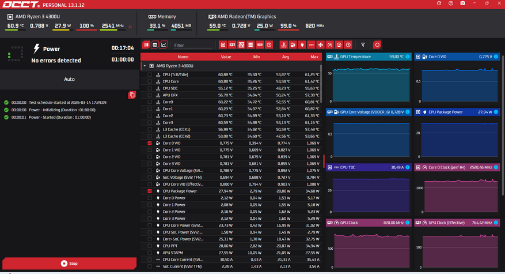Switch to table-only view icon
The width and height of the screenshot is (505, 274).
coord(155,45)
